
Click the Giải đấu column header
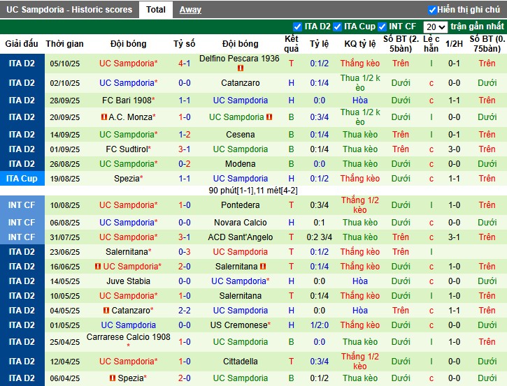pyautogui.click(x=22, y=44)
